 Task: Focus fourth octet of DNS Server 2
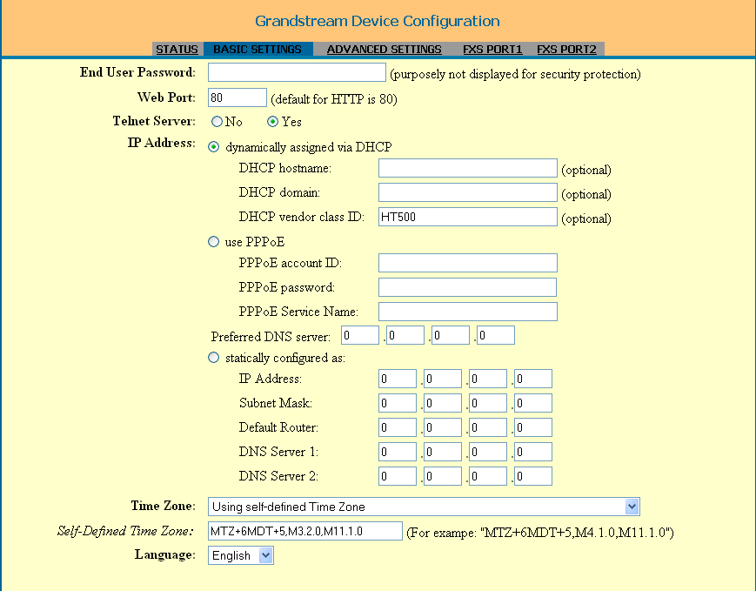[x=533, y=476]
